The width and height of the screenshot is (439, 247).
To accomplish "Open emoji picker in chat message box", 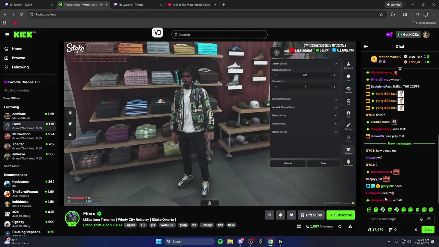I will [x=429, y=219].
